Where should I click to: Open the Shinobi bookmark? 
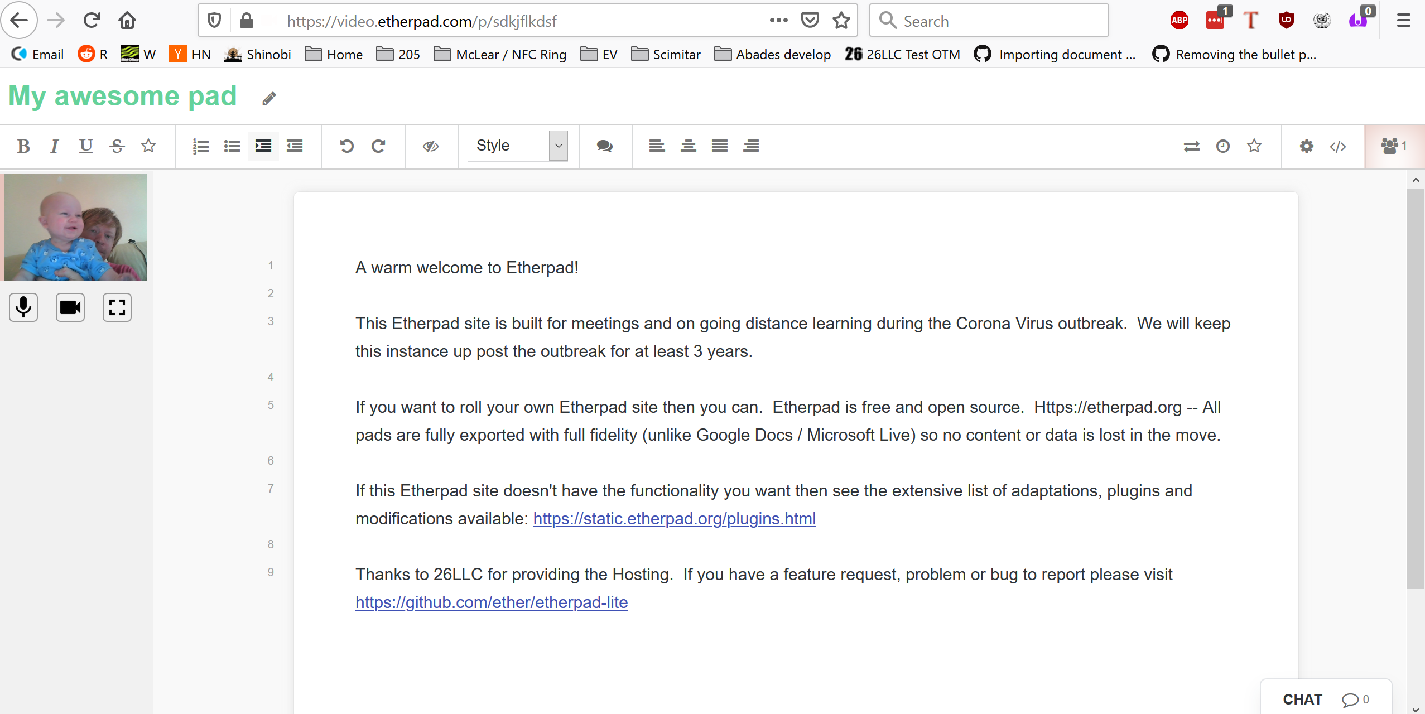tap(258, 54)
